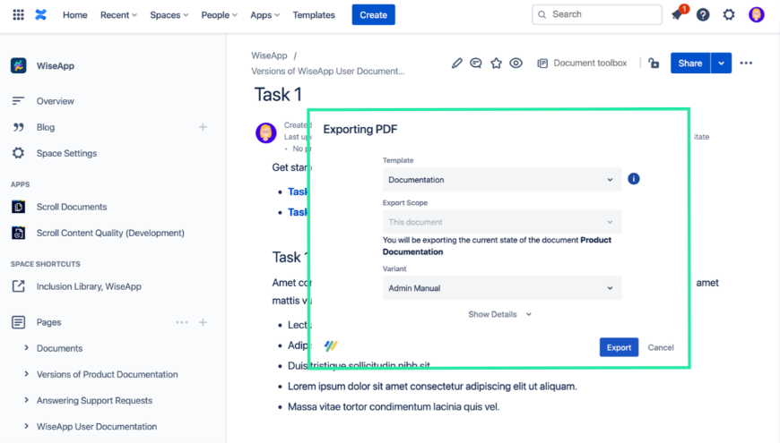Open the help question mark icon

coord(703,15)
